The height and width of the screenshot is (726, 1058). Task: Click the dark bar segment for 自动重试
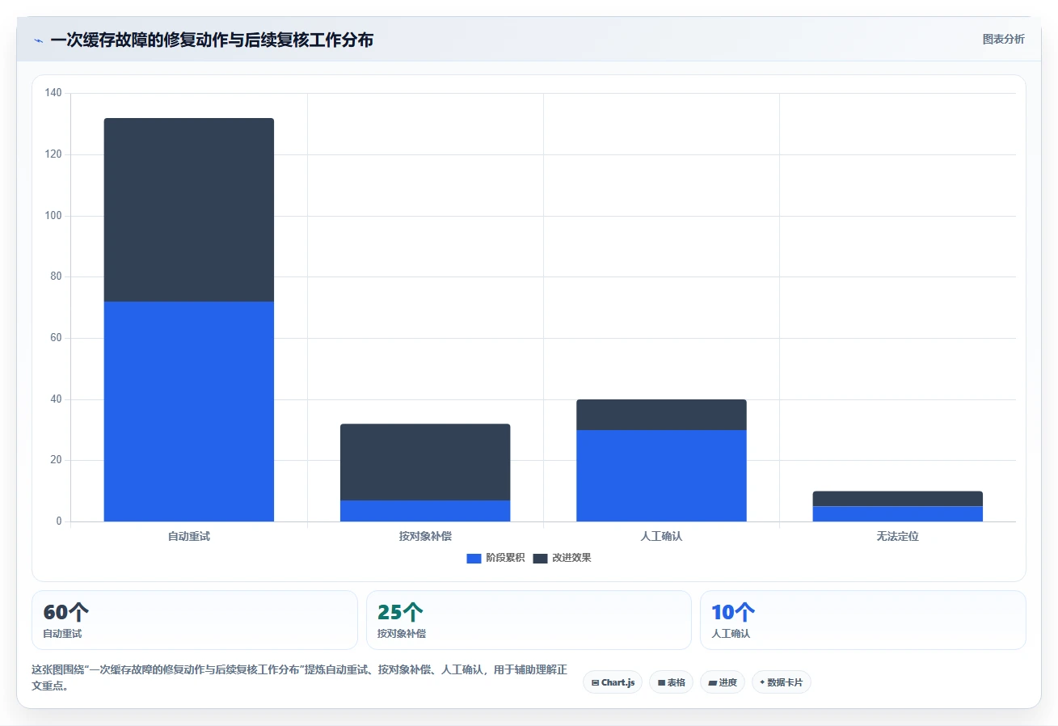[189, 210]
